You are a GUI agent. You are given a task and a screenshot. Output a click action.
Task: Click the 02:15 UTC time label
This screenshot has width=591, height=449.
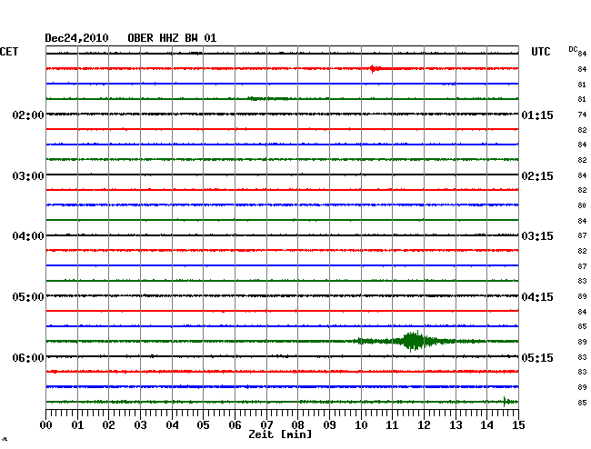[x=537, y=176]
